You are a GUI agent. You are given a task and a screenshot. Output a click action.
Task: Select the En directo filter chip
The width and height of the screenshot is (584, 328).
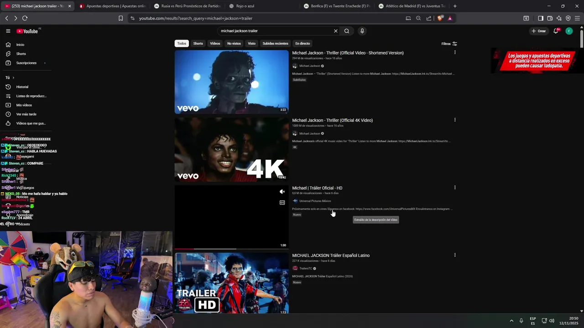[302, 43]
